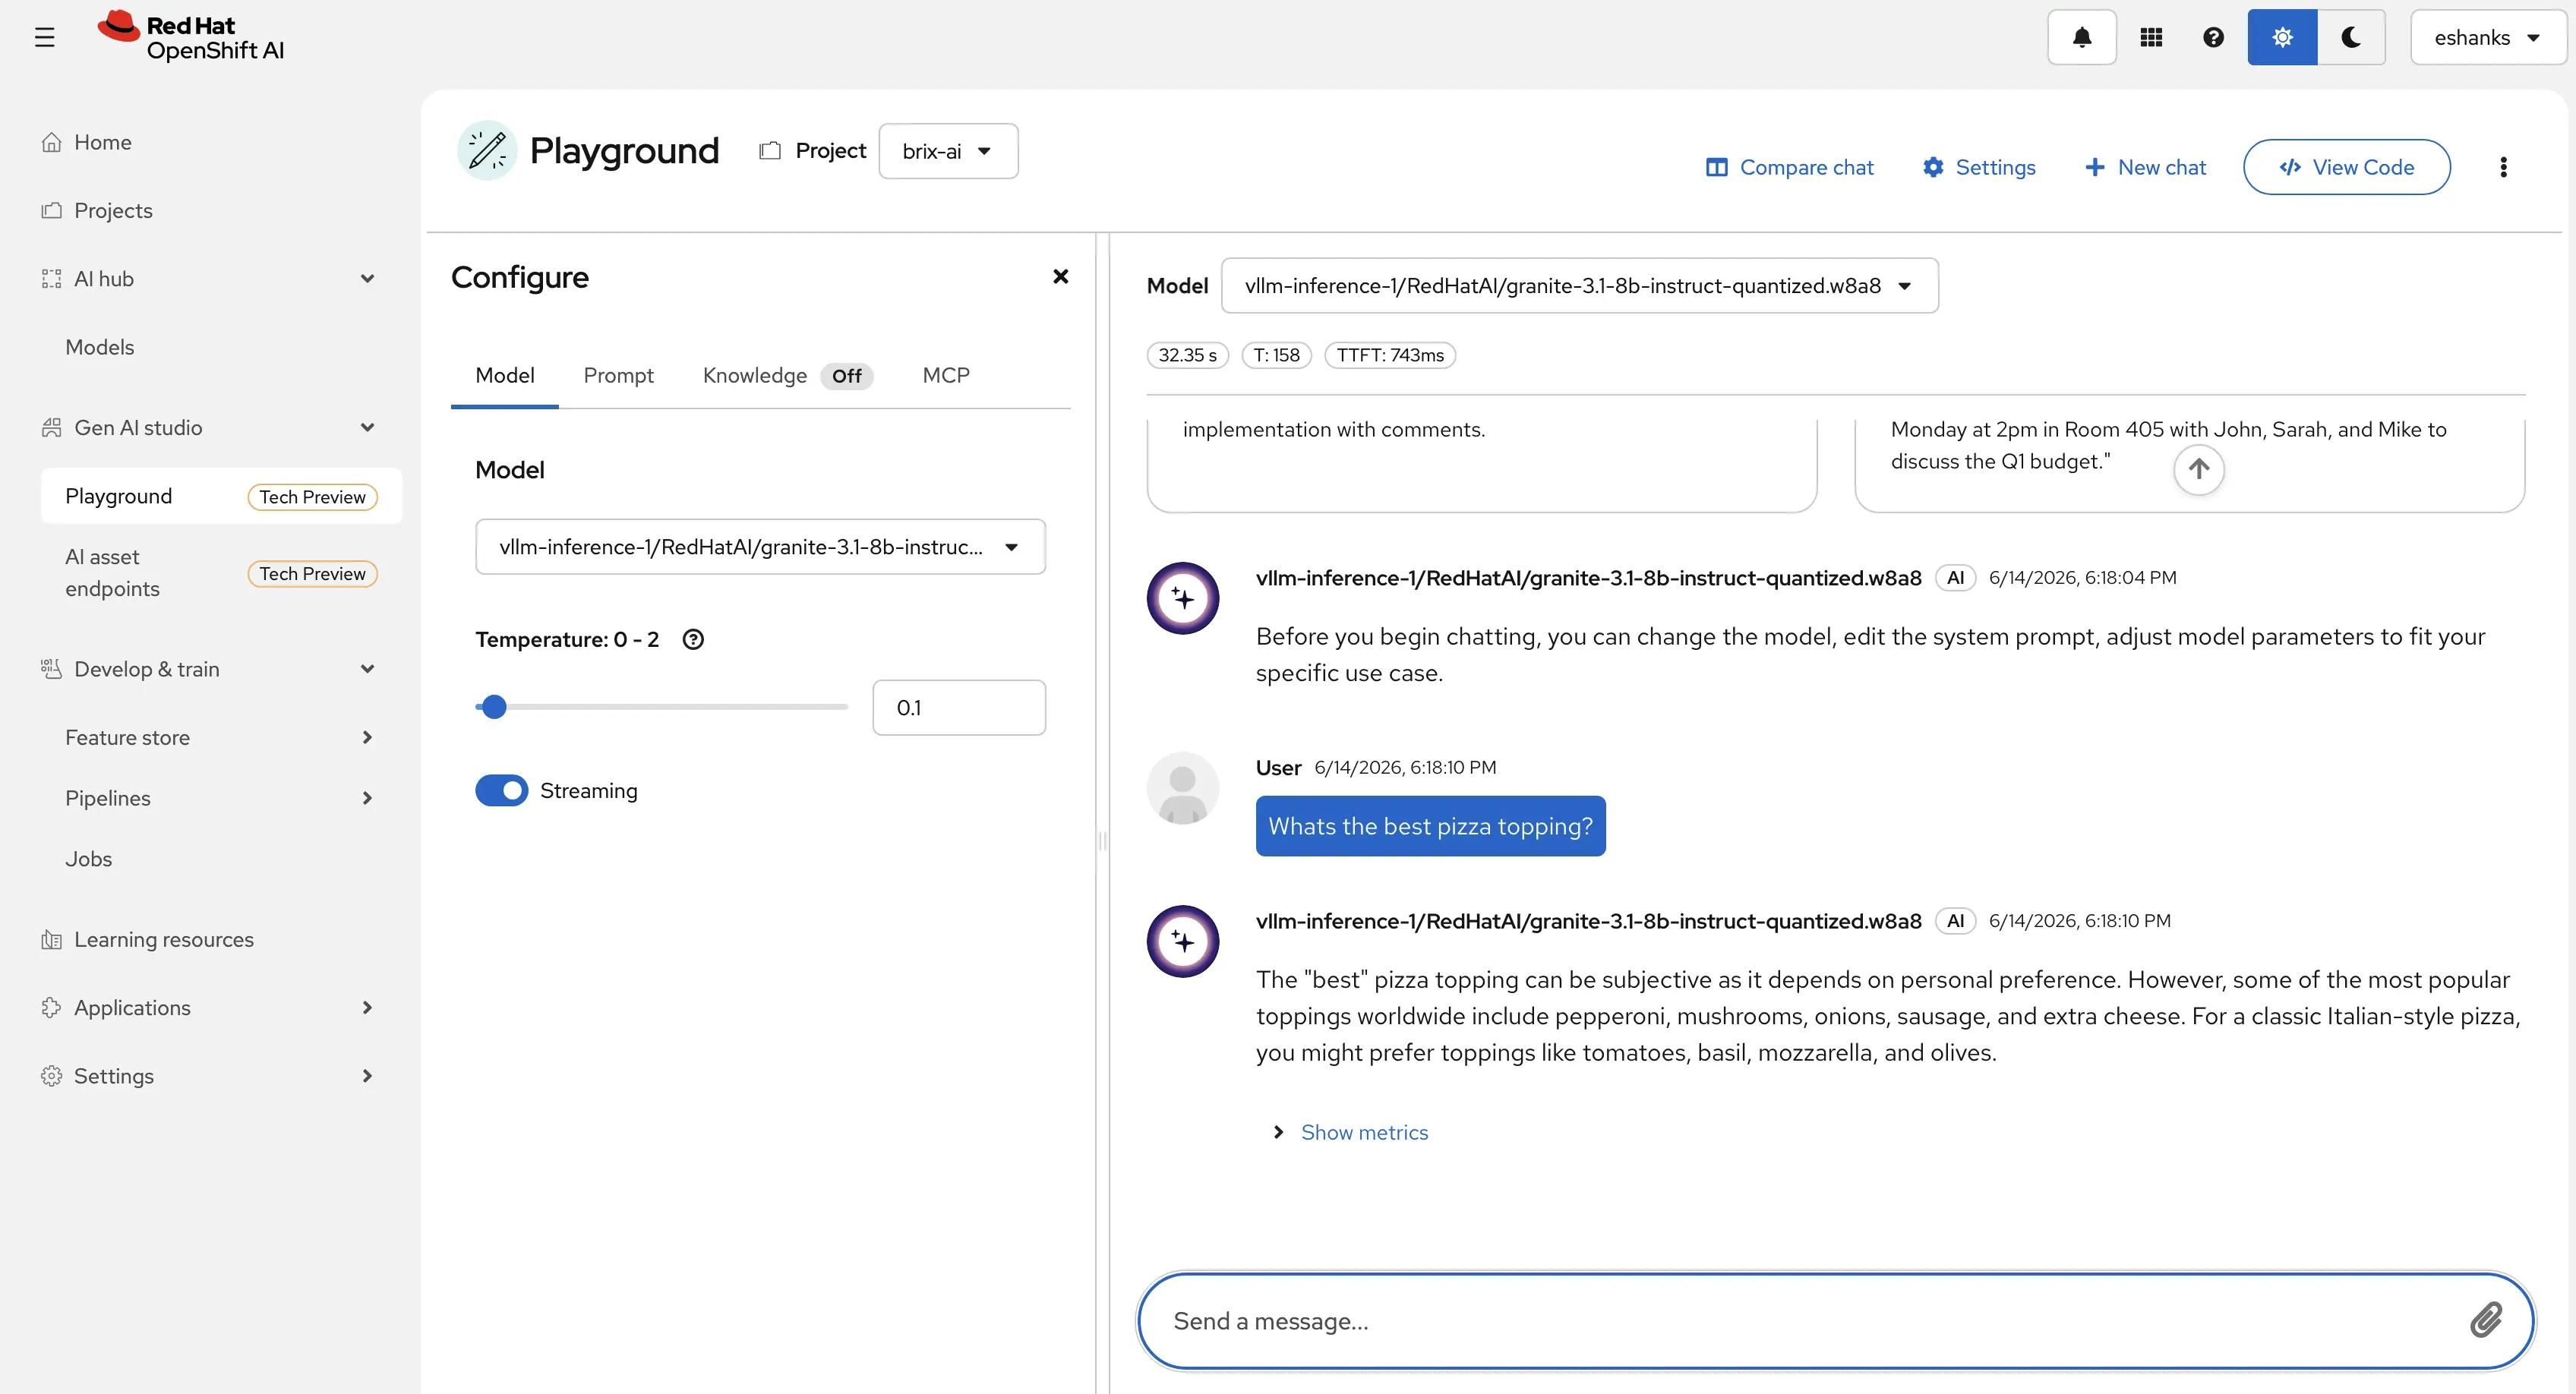The height and width of the screenshot is (1394, 2576).
Task: Open the Configure panel model dropdown
Action: (x=760, y=546)
